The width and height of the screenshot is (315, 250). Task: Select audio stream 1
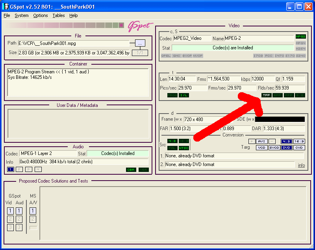click(x=11, y=170)
